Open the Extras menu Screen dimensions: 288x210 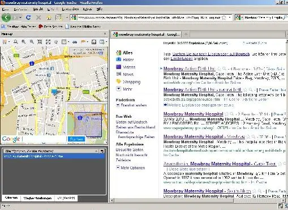pyautogui.click(x=87, y=9)
